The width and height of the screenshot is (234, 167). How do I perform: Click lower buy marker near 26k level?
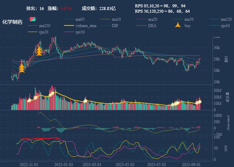[22, 68]
